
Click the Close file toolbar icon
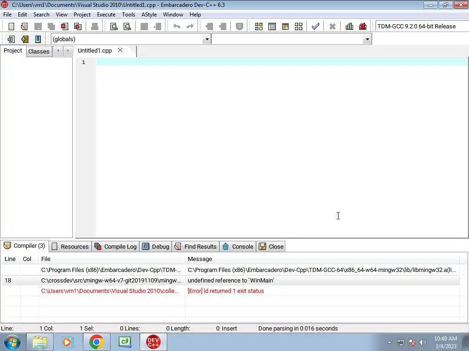coord(64,26)
